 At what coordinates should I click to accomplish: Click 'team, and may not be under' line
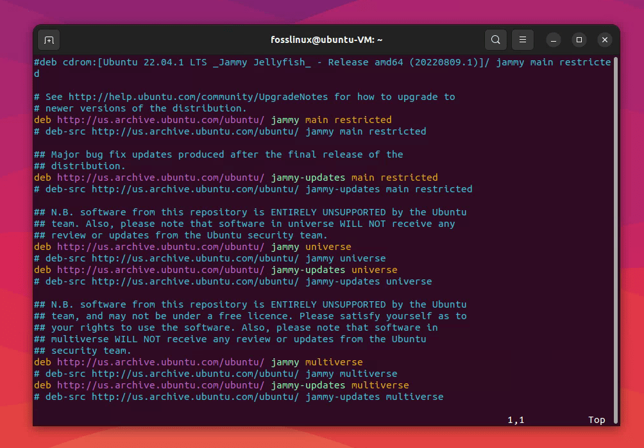tap(250, 316)
